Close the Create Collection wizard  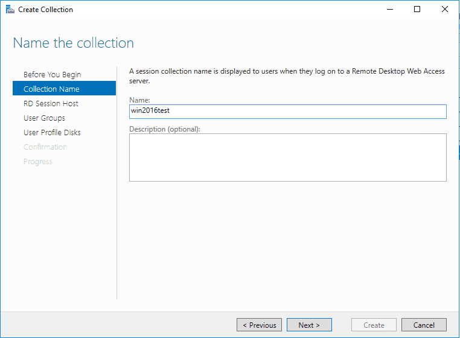pos(445,10)
